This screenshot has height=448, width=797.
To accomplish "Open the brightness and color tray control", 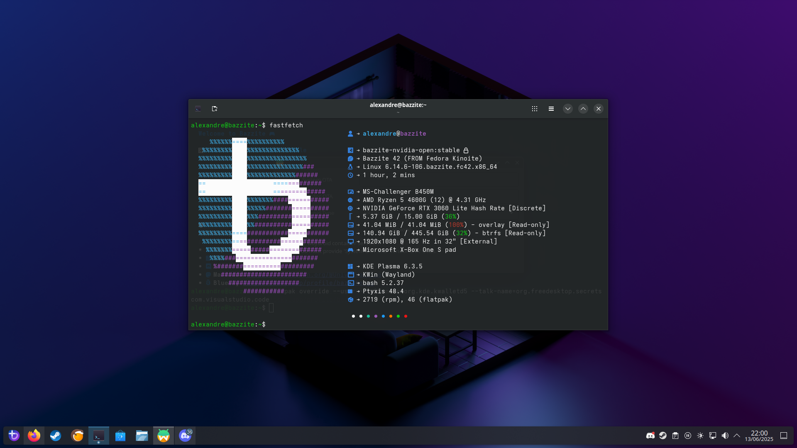I will [700, 436].
